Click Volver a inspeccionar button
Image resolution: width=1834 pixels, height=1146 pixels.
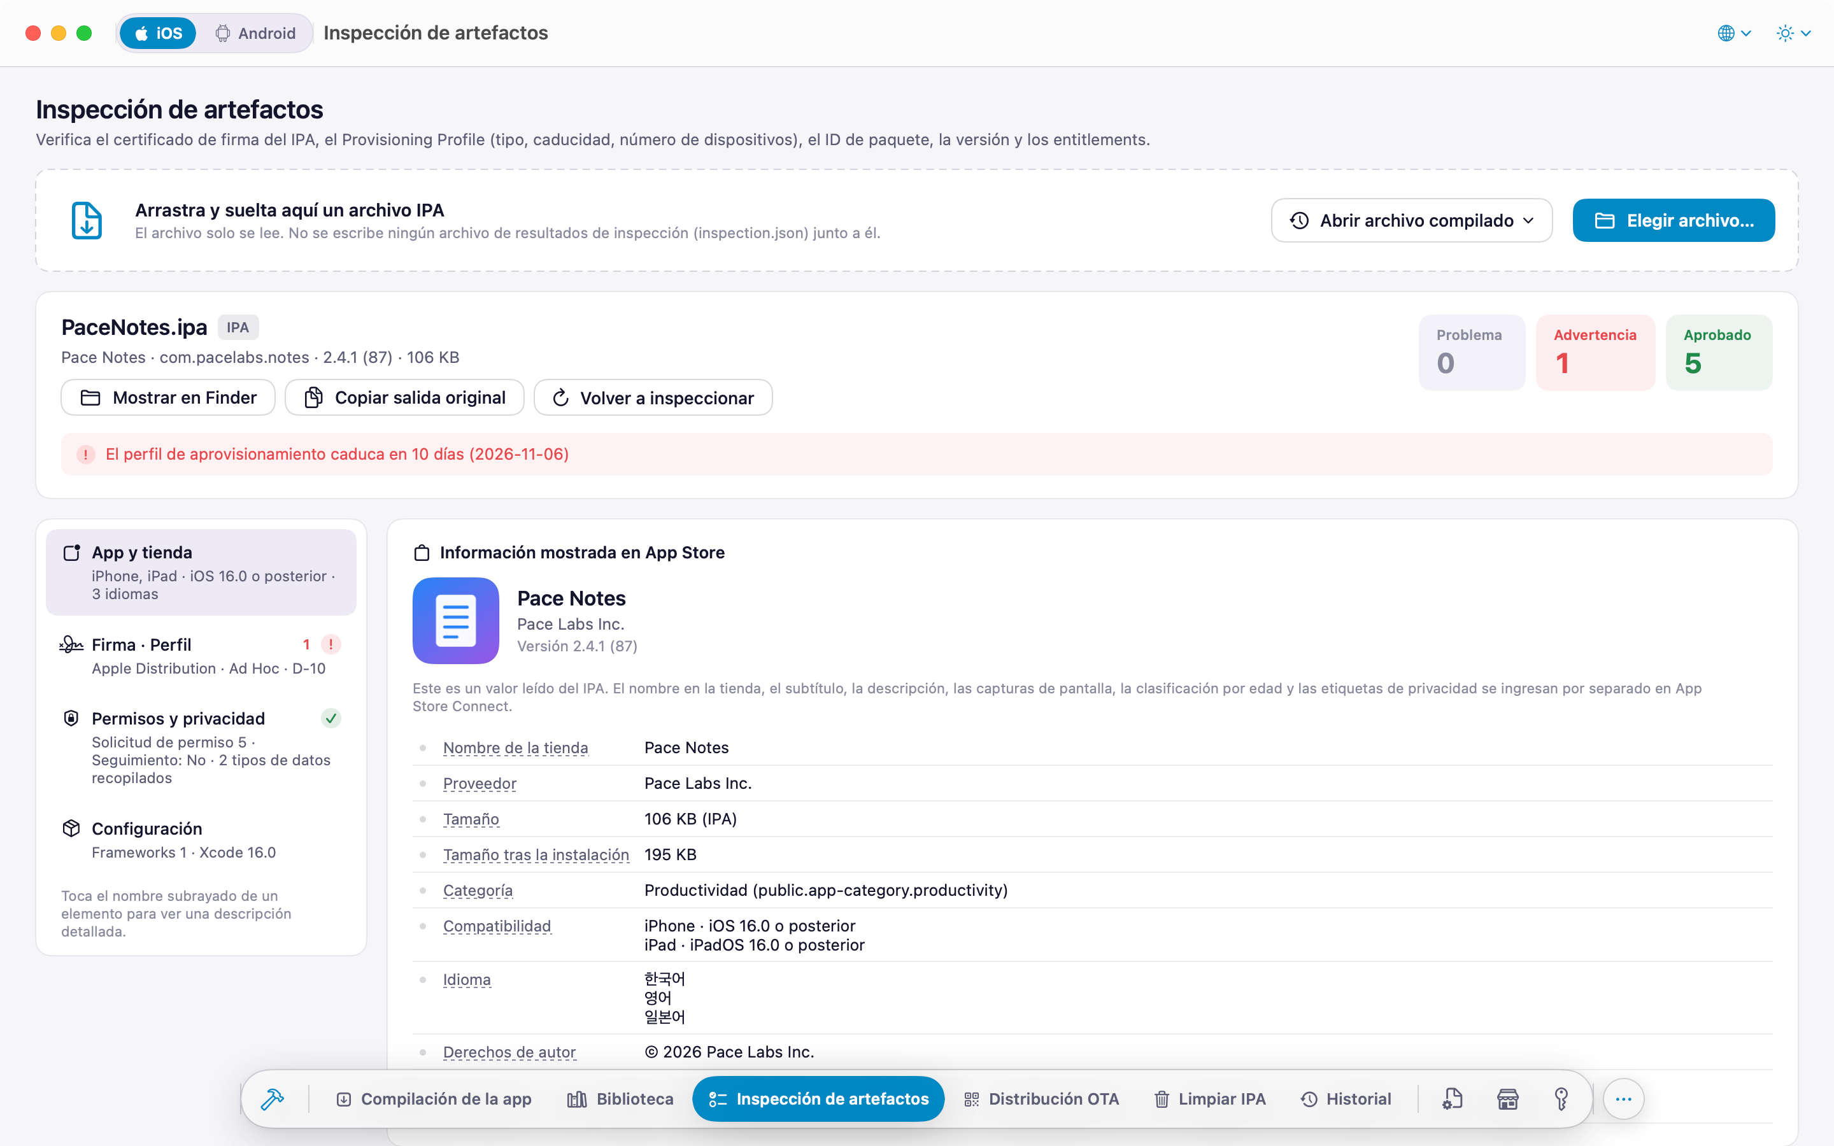pyautogui.click(x=653, y=397)
